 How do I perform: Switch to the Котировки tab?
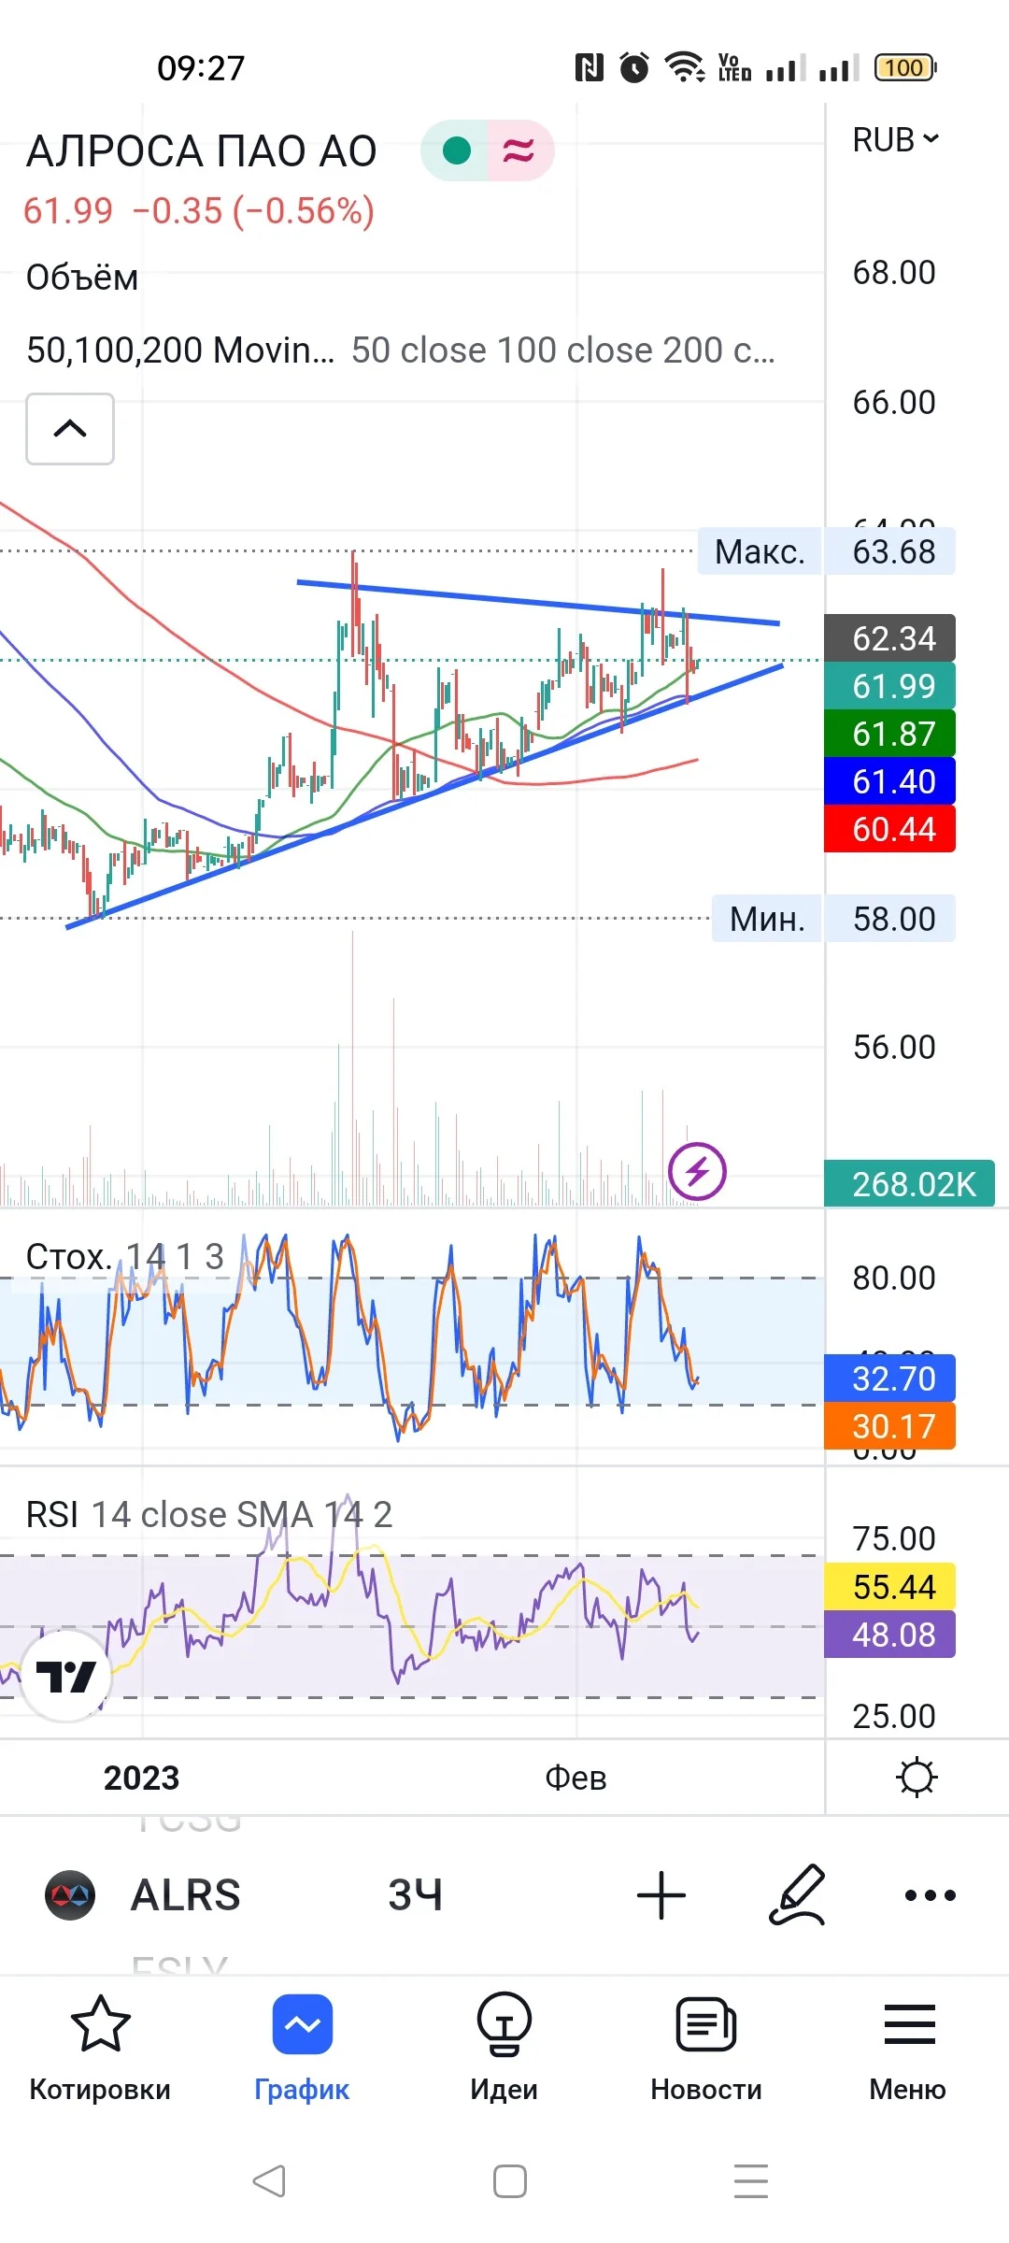tap(100, 2049)
